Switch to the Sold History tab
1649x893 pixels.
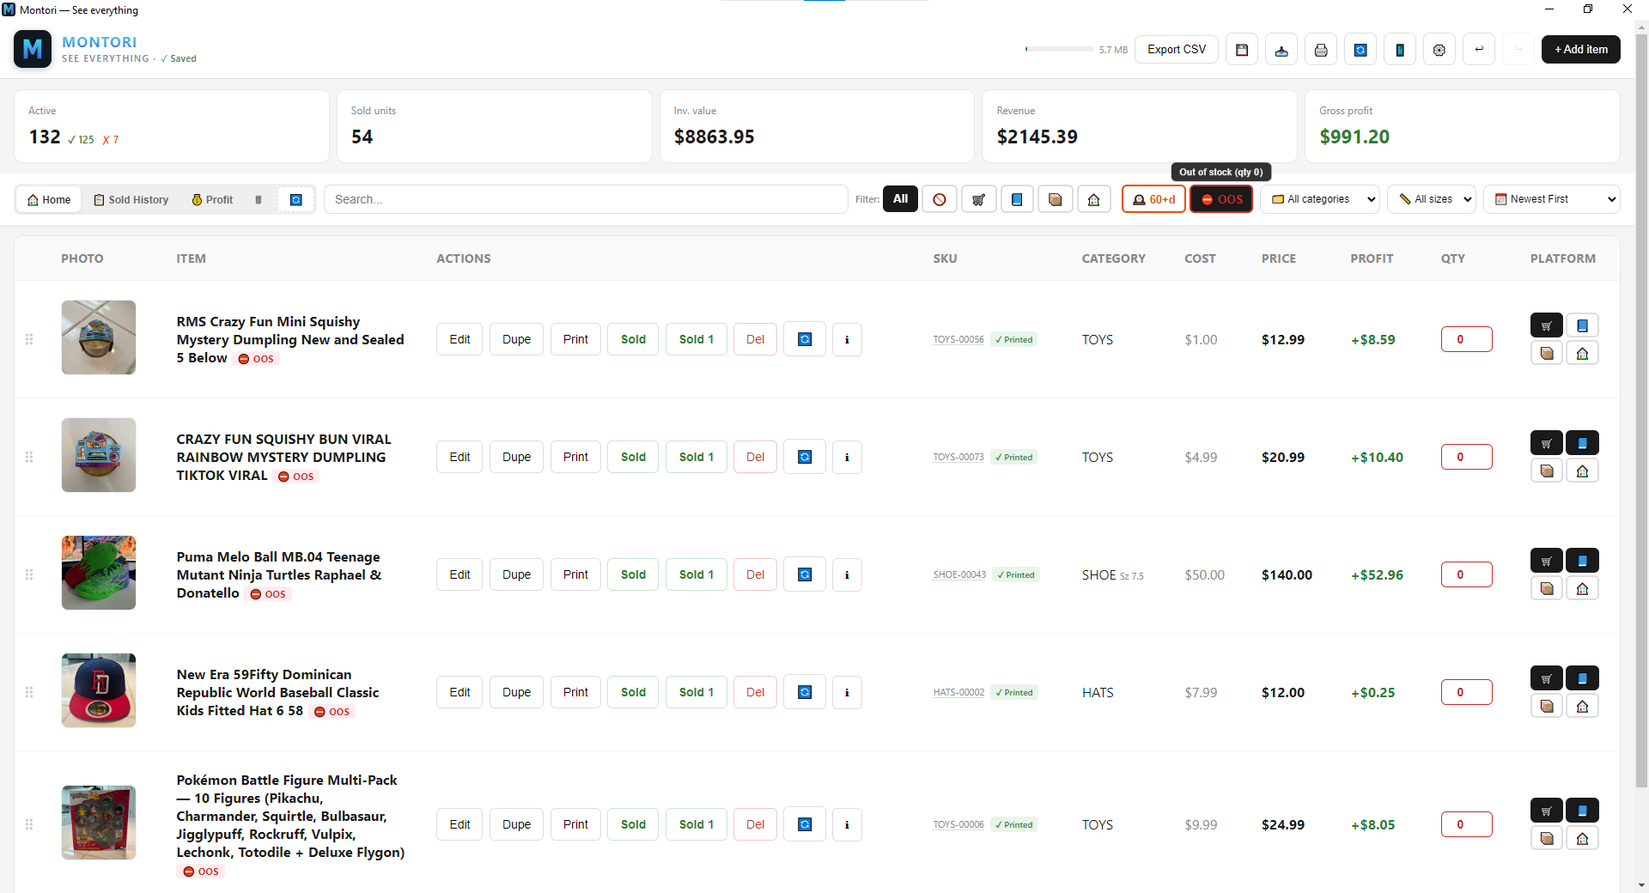[x=131, y=200]
